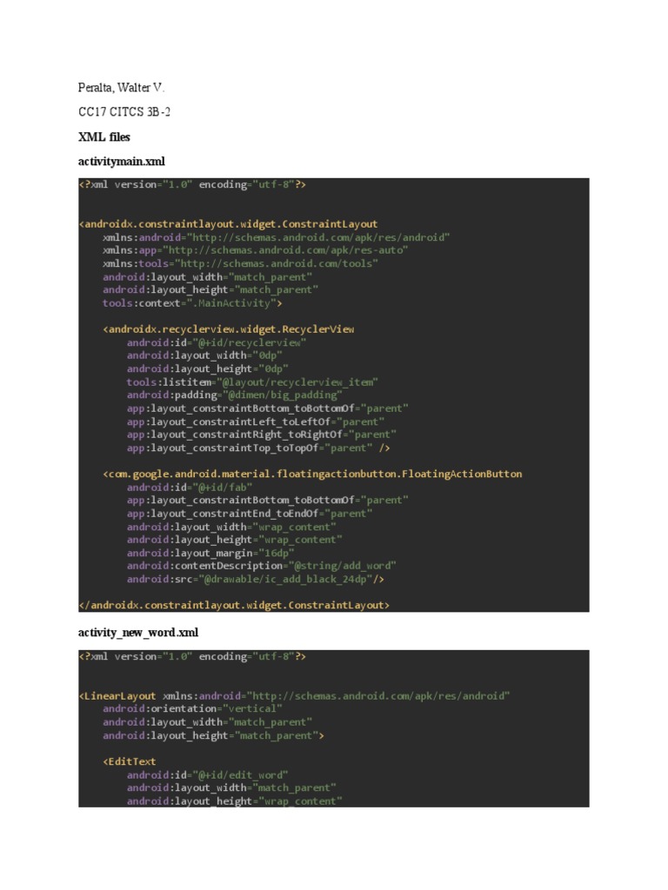
Task: Click the LinearLayout opening tag line
Action: pyautogui.click(x=294, y=696)
